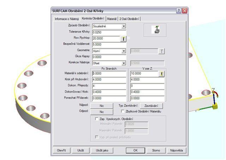The width and height of the screenshot is (226, 160).
Task: Click Krok při Hrubování V ose Z field
Action: pyautogui.click(x=147, y=79)
